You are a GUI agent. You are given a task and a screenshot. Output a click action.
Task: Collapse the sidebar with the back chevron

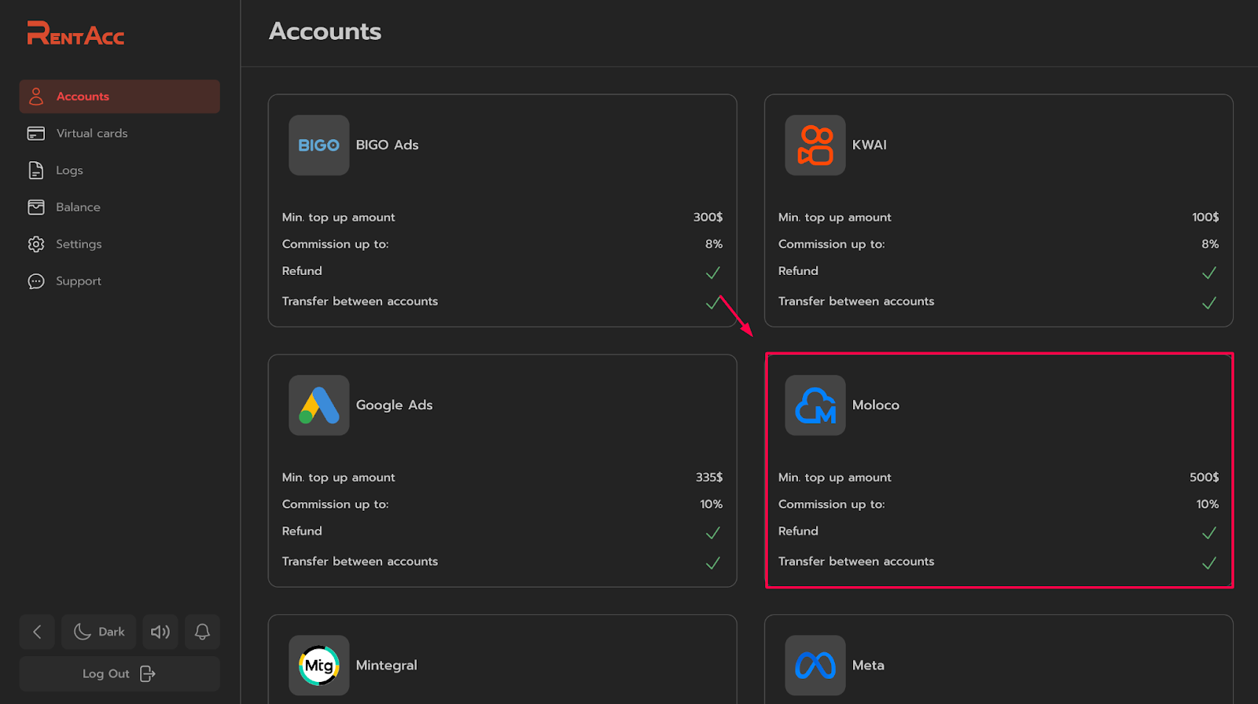tap(37, 632)
